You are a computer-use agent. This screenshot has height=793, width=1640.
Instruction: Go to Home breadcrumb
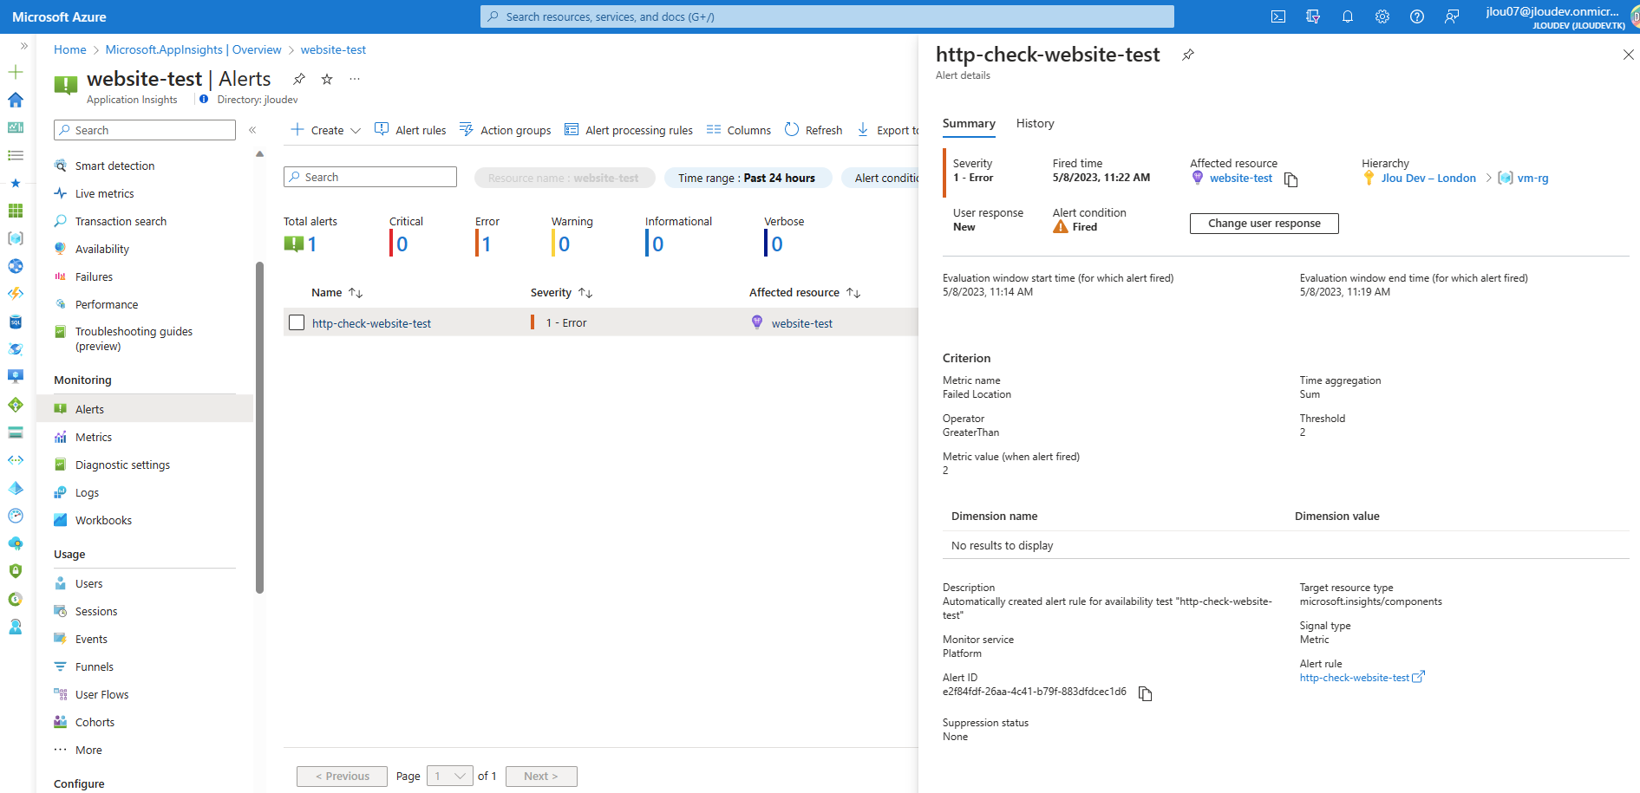coord(70,49)
